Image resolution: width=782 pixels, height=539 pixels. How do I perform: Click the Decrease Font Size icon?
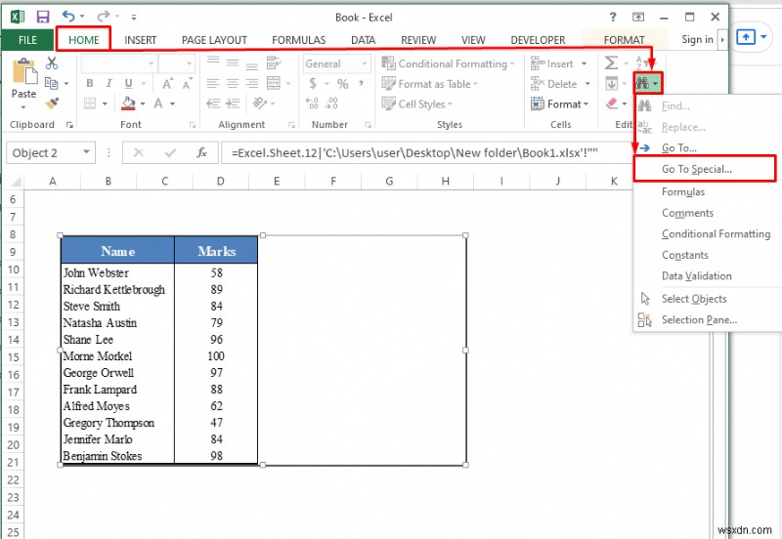click(188, 83)
